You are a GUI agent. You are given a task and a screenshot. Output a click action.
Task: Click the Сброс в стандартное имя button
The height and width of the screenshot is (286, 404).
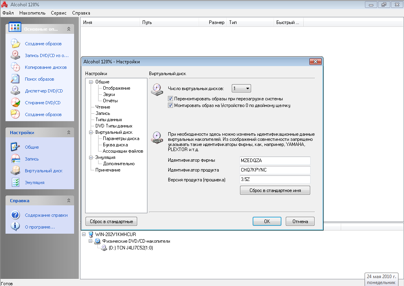point(275,190)
